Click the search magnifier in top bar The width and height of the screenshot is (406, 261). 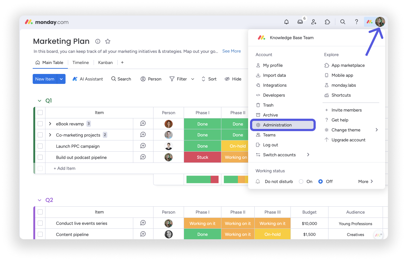(x=343, y=22)
